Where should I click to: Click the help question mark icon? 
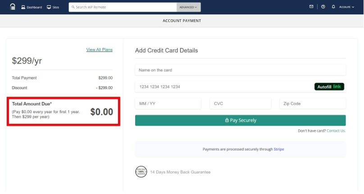323,7
